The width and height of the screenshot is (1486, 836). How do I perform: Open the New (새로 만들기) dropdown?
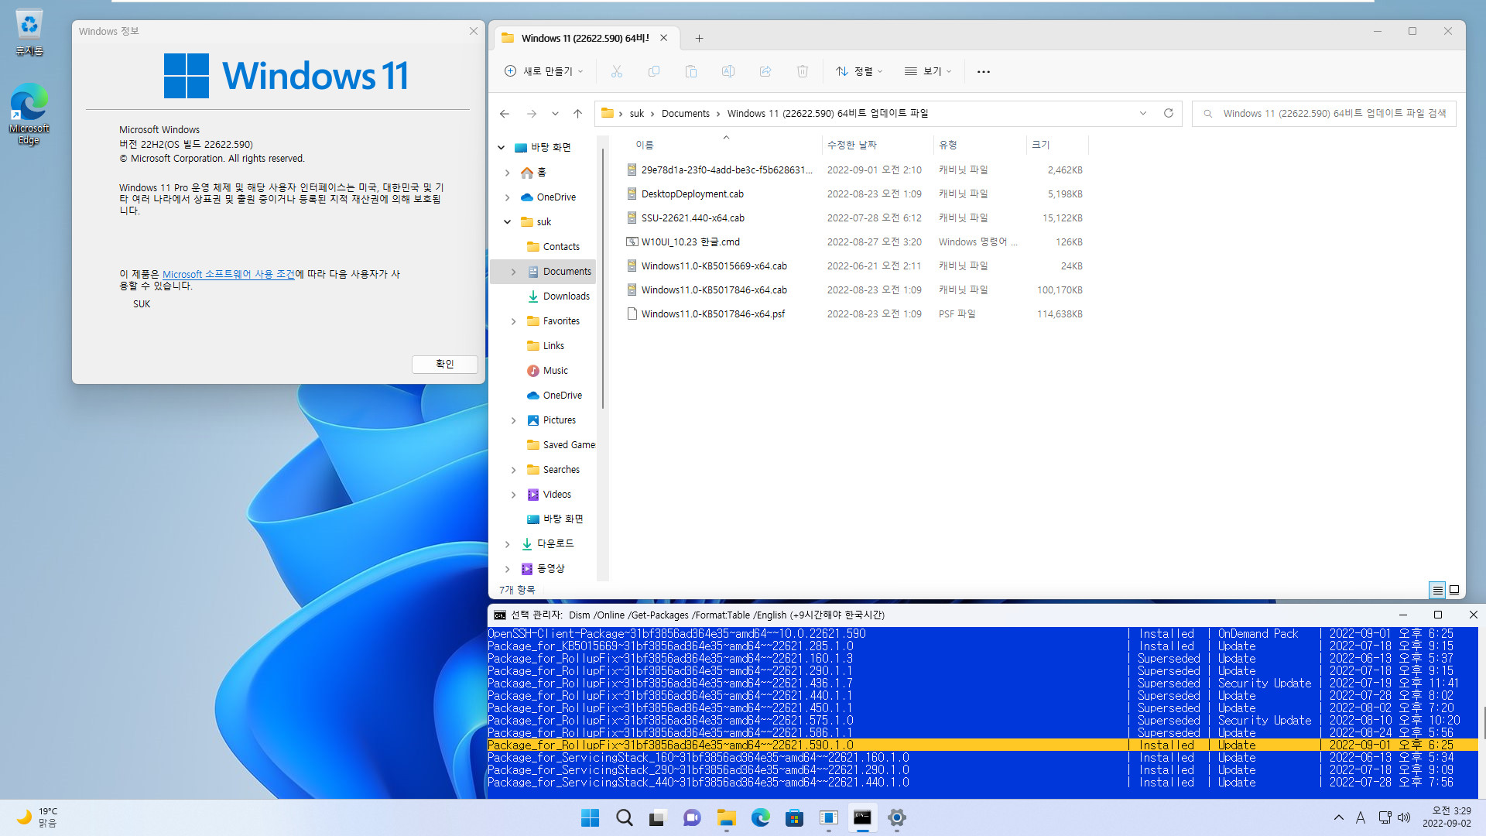click(543, 71)
